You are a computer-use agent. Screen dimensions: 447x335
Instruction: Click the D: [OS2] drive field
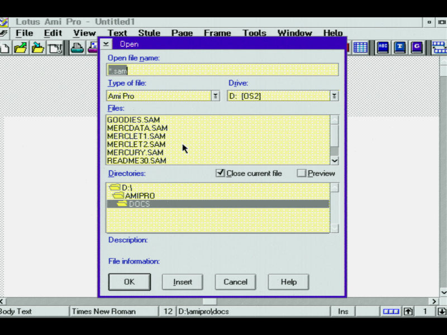click(278, 96)
